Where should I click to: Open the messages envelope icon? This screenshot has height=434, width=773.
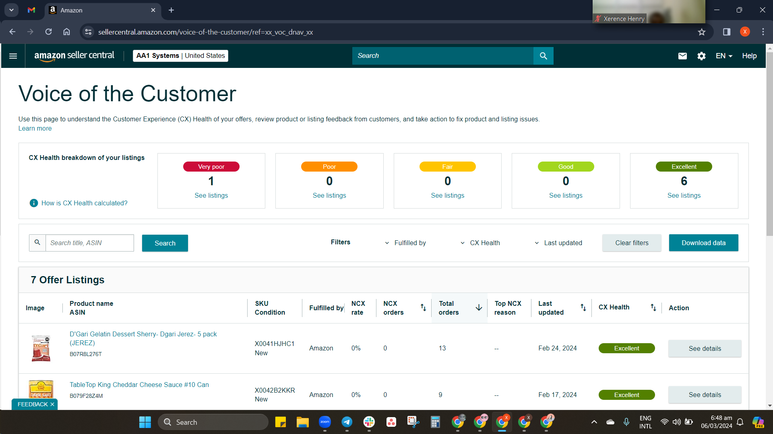pyautogui.click(x=682, y=56)
